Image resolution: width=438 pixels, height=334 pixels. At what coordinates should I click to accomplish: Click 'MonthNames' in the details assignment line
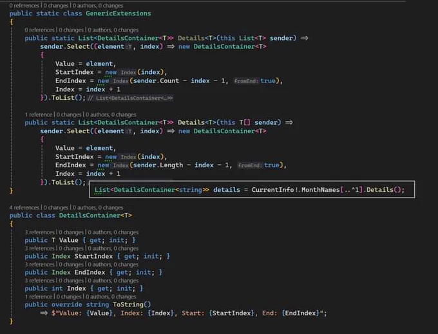pos(321,190)
